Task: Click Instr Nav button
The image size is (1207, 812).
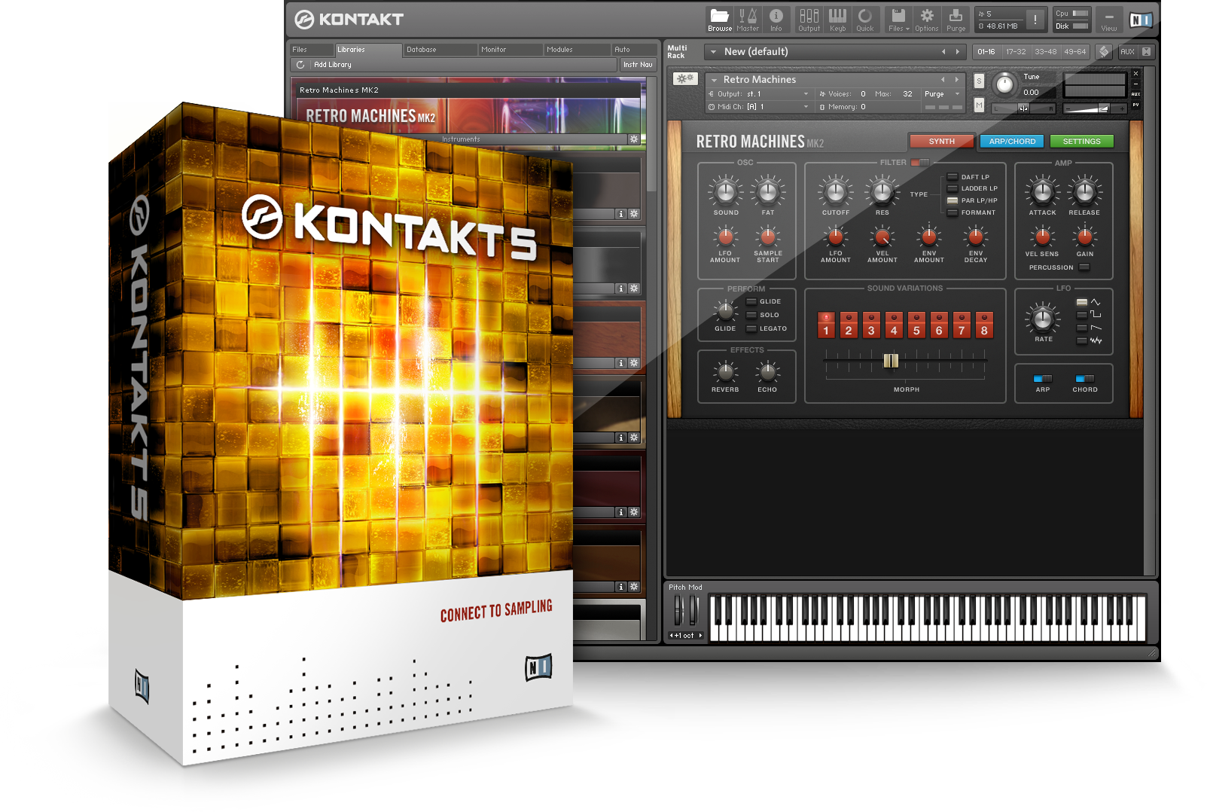Action: (x=638, y=65)
